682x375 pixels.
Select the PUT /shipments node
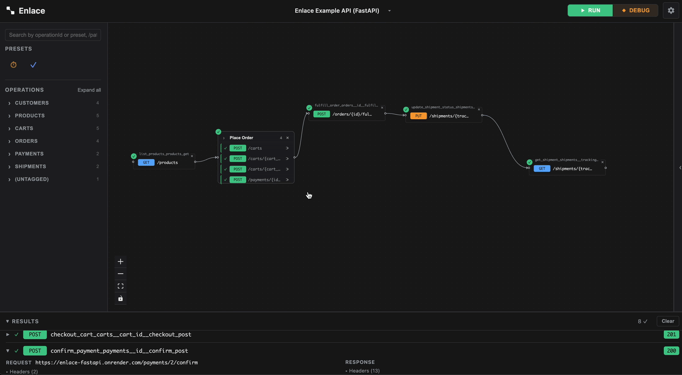click(444, 116)
